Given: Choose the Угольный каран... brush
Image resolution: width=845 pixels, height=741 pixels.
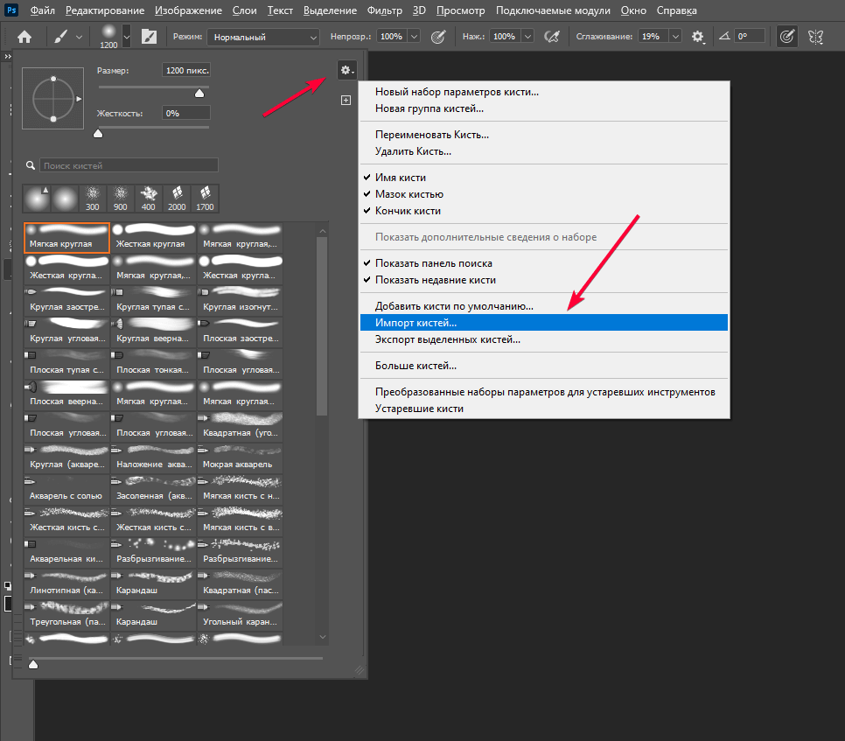Looking at the screenshot, I should 240,616.
